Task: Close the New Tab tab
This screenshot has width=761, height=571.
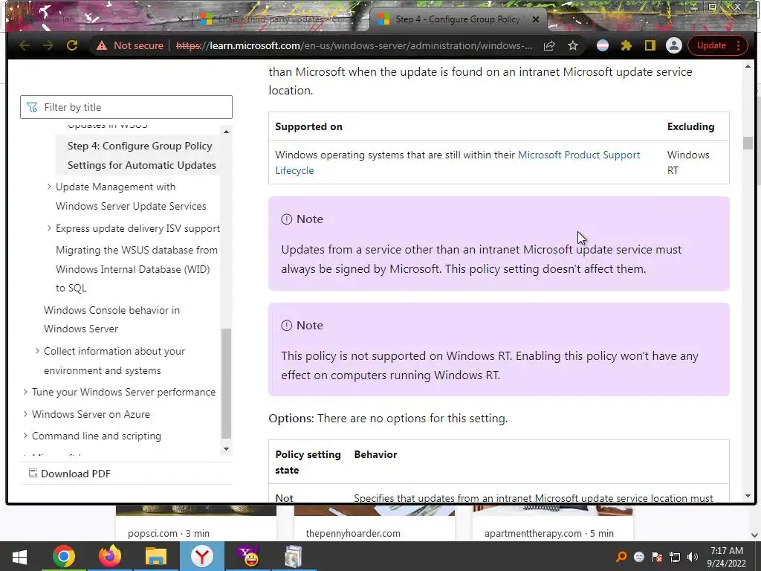Action: 180,19
